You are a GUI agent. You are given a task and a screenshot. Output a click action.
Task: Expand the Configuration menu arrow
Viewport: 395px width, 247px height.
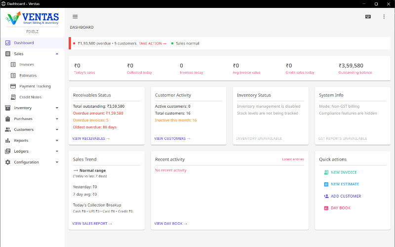(57, 162)
